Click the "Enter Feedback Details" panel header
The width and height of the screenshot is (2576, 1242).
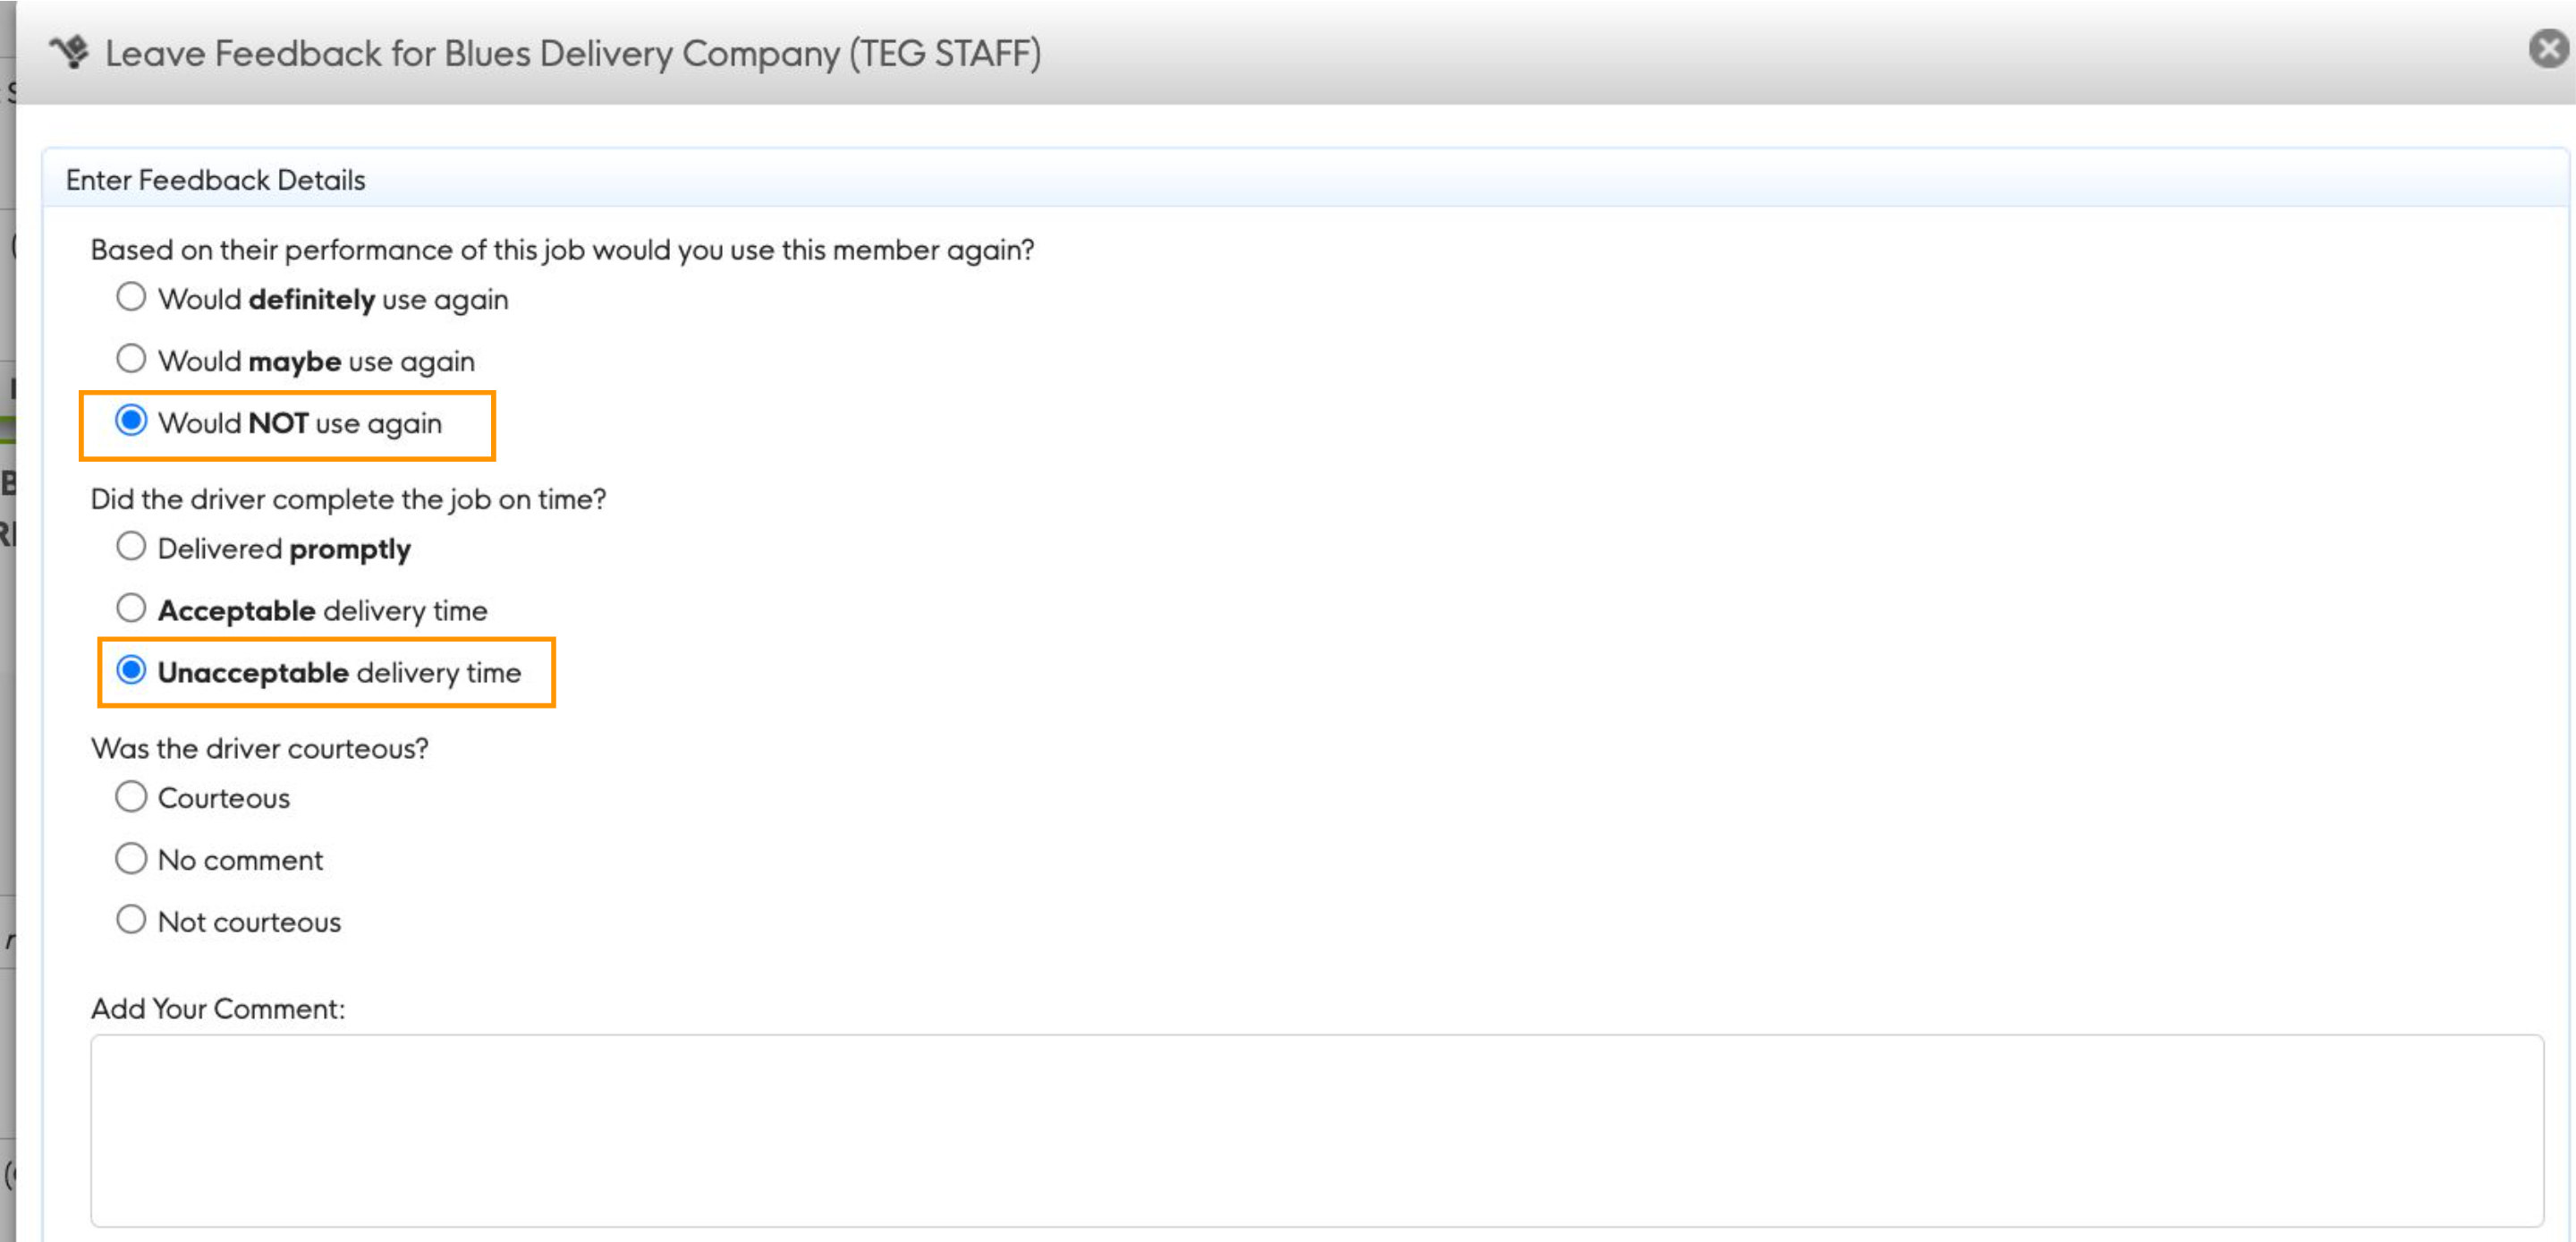216,180
